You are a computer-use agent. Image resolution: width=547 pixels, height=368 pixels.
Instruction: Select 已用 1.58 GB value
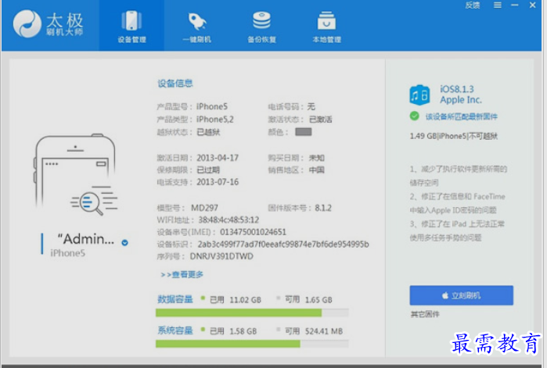pyautogui.click(x=233, y=331)
